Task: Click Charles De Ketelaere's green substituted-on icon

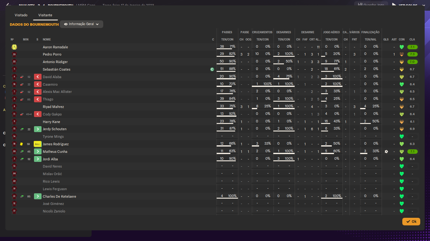Action: 38,196
